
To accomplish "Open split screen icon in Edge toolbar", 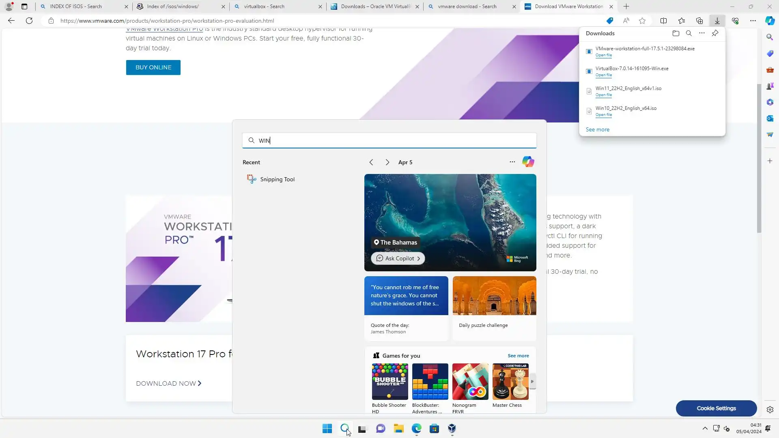I will pyautogui.click(x=663, y=21).
